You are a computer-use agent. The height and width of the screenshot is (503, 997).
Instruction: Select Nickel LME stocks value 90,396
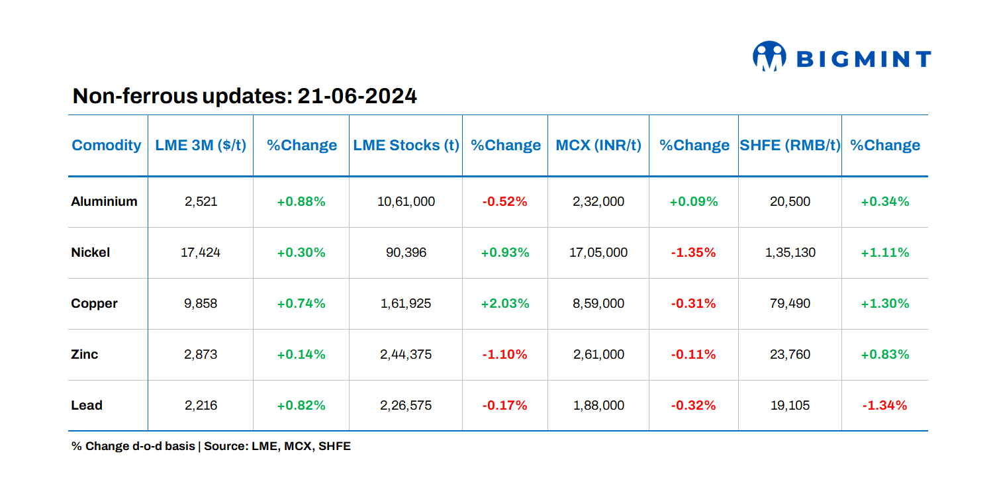pos(406,252)
